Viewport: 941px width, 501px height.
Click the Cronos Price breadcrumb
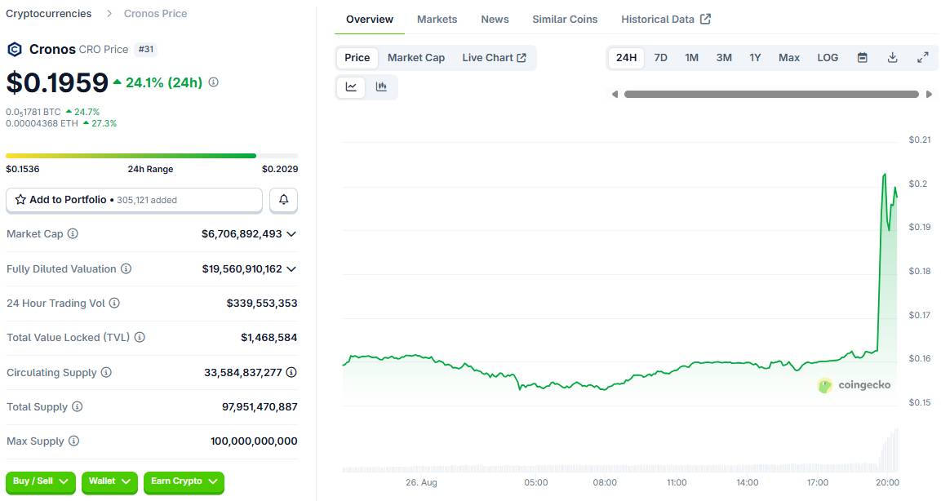pyautogui.click(x=155, y=13)
